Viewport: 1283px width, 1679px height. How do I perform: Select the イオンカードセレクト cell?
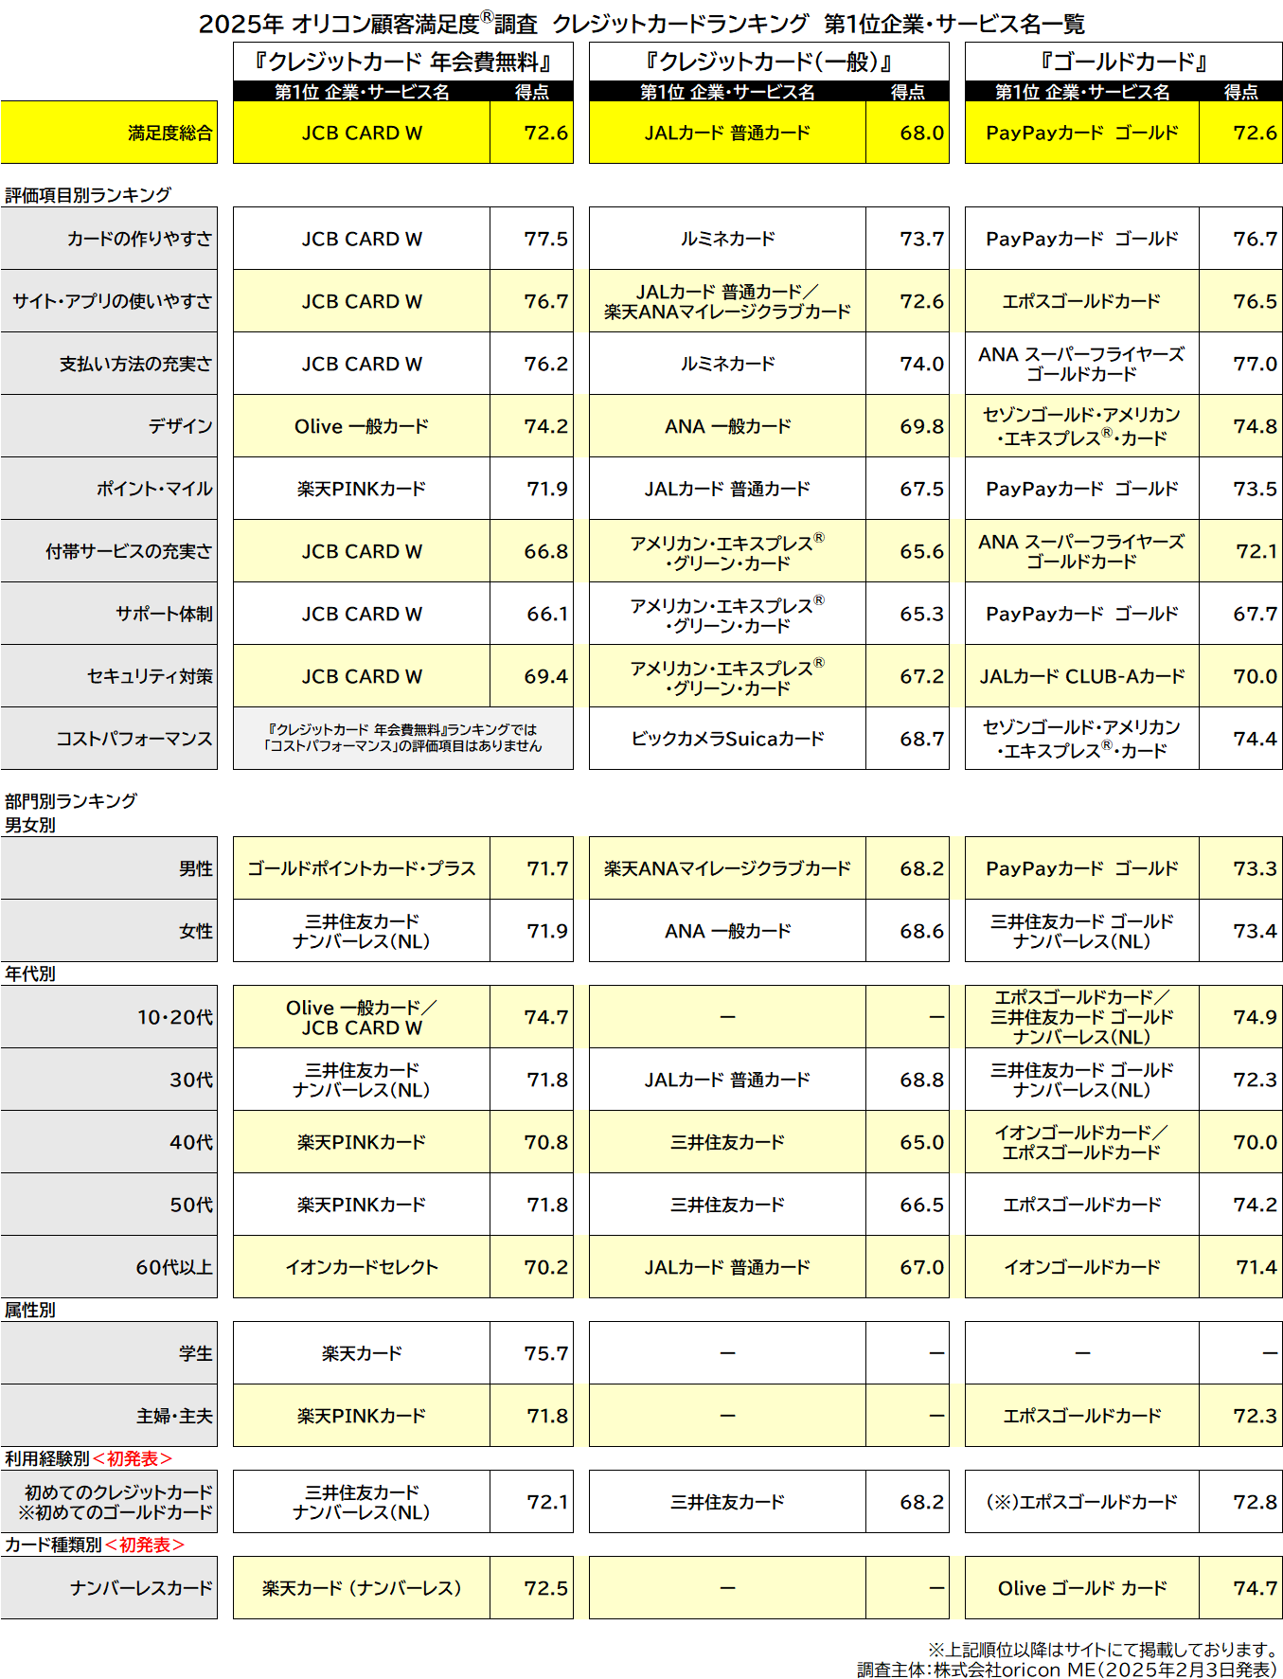[362, 1267]
